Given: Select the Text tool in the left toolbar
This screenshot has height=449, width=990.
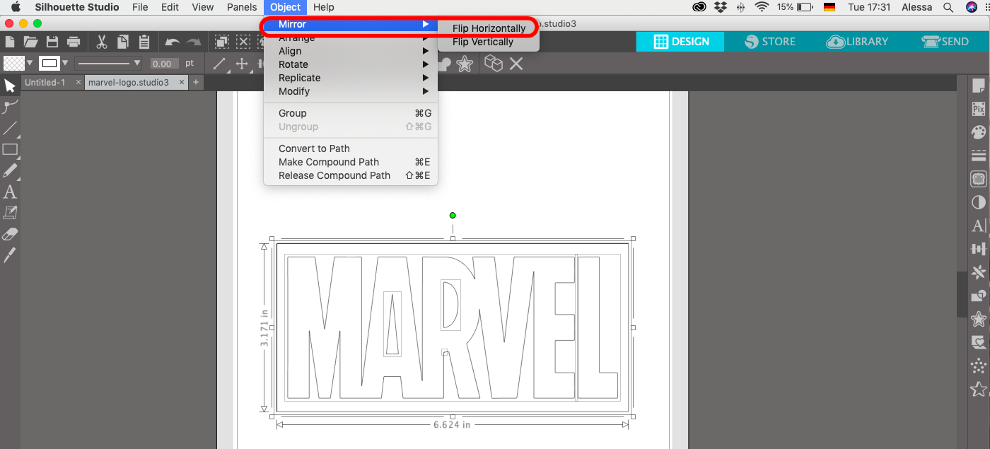Looking at the screenshot, I should pos(10,192).
